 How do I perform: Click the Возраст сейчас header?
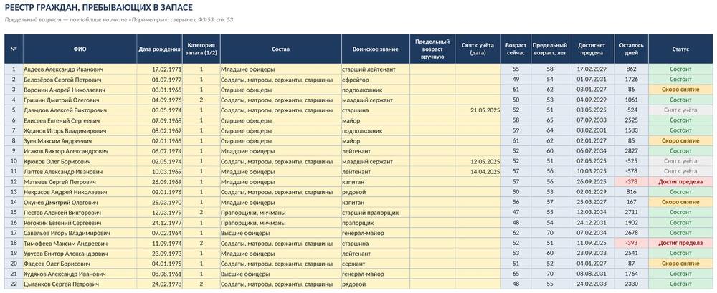tap(516, 49)
